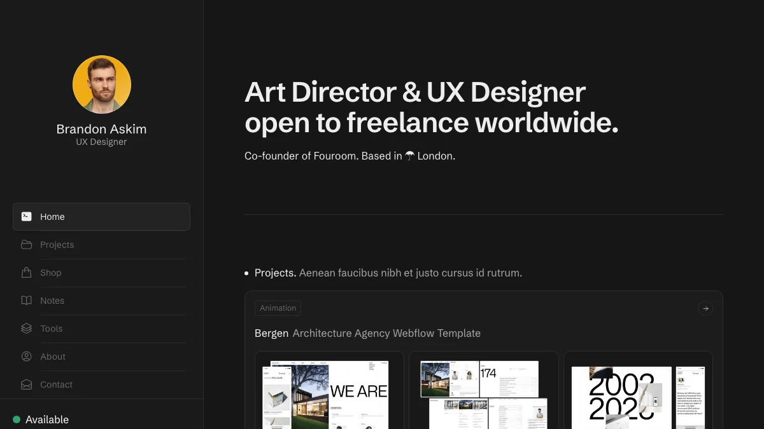Click the Shop bag icon
This screenshot has width=764, height=429.
[26, 273]
